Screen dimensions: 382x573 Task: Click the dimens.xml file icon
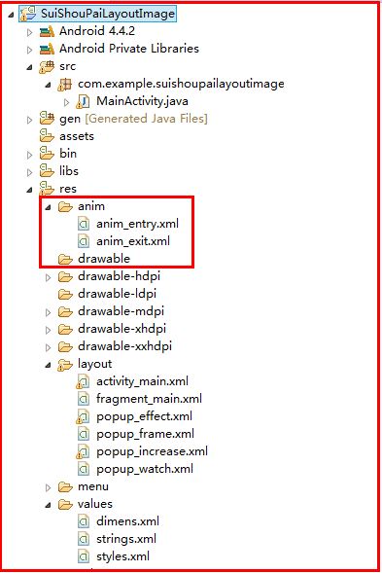pos(84,521)
